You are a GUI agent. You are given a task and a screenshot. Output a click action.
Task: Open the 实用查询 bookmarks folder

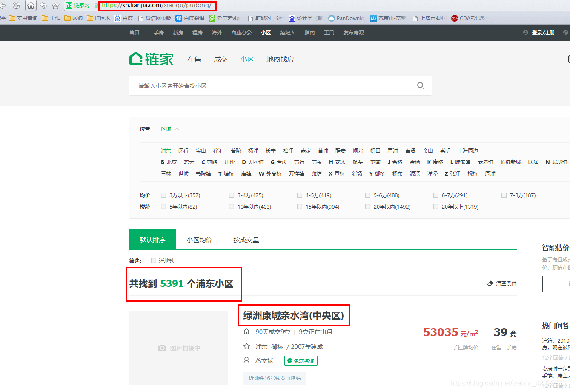pyautogui.click(x=23, y=18)
